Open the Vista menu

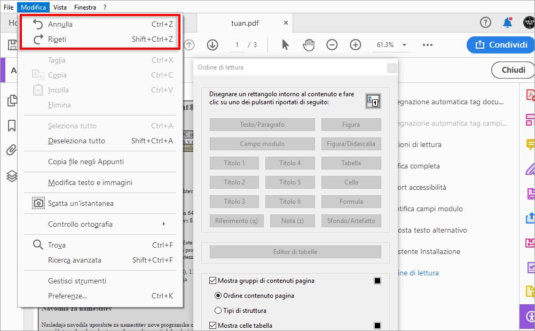[x=60, y=7]
